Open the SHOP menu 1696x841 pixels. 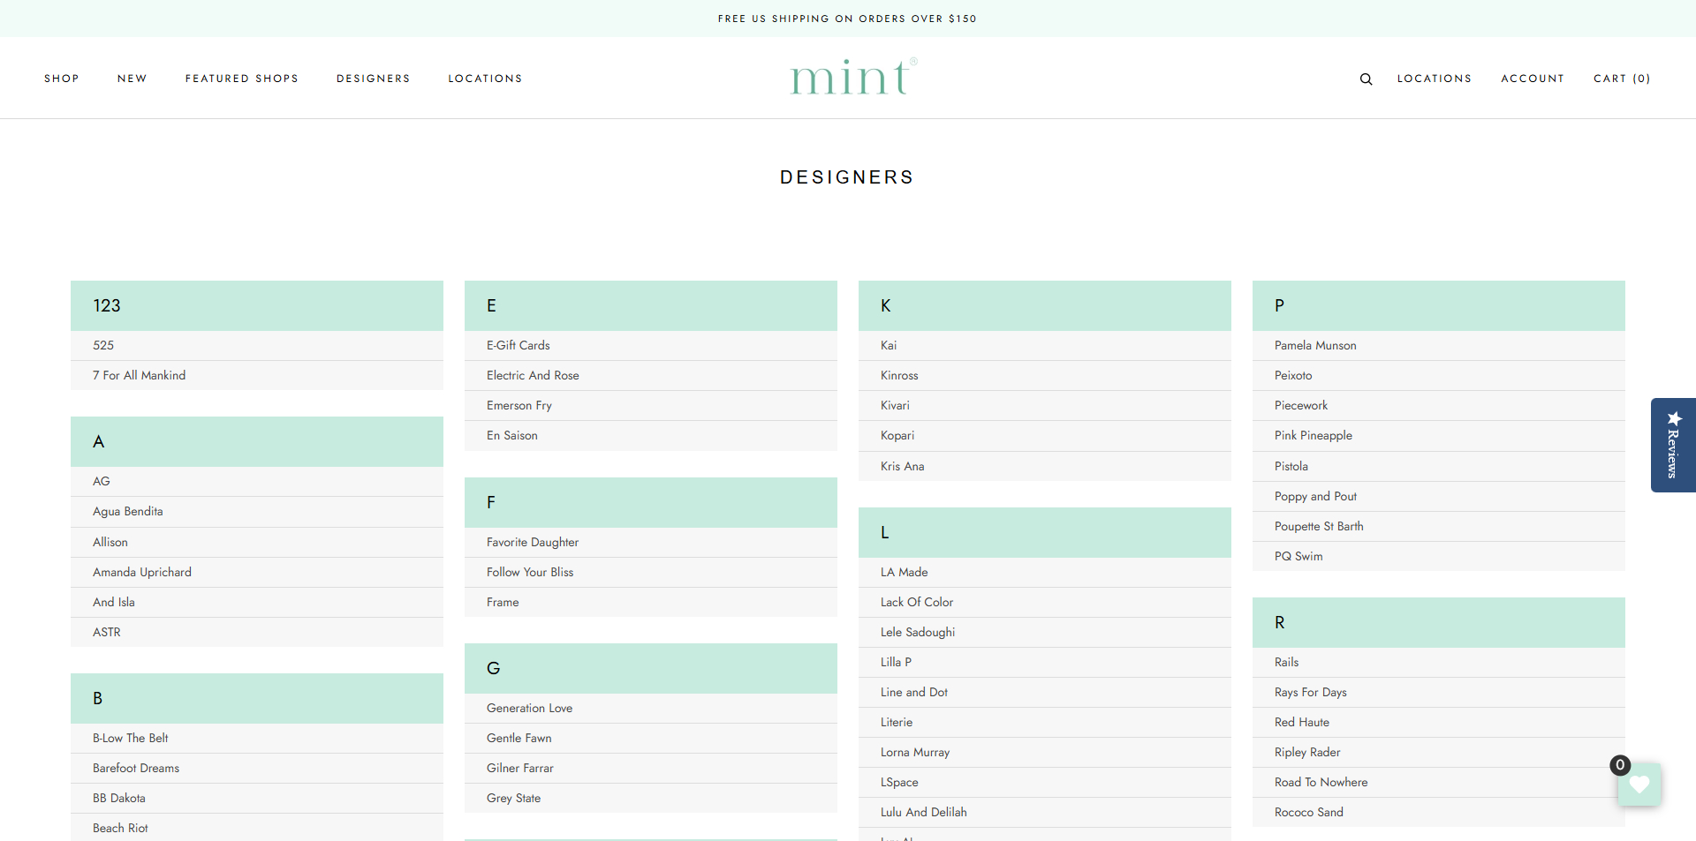coord(62,79)
